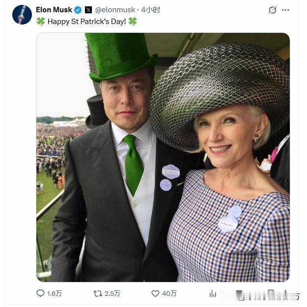Click the reply speech bubble icon
This screenshot has height=307, width=307.
pyautogui.click(x=40, y=293)
